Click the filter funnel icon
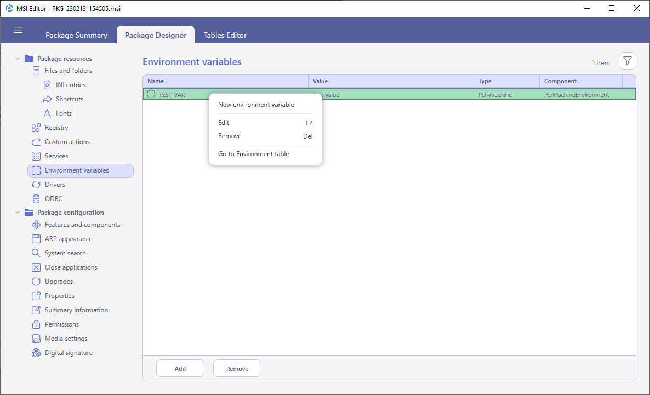This screenshot has height=395, width=650. point(627,61)
